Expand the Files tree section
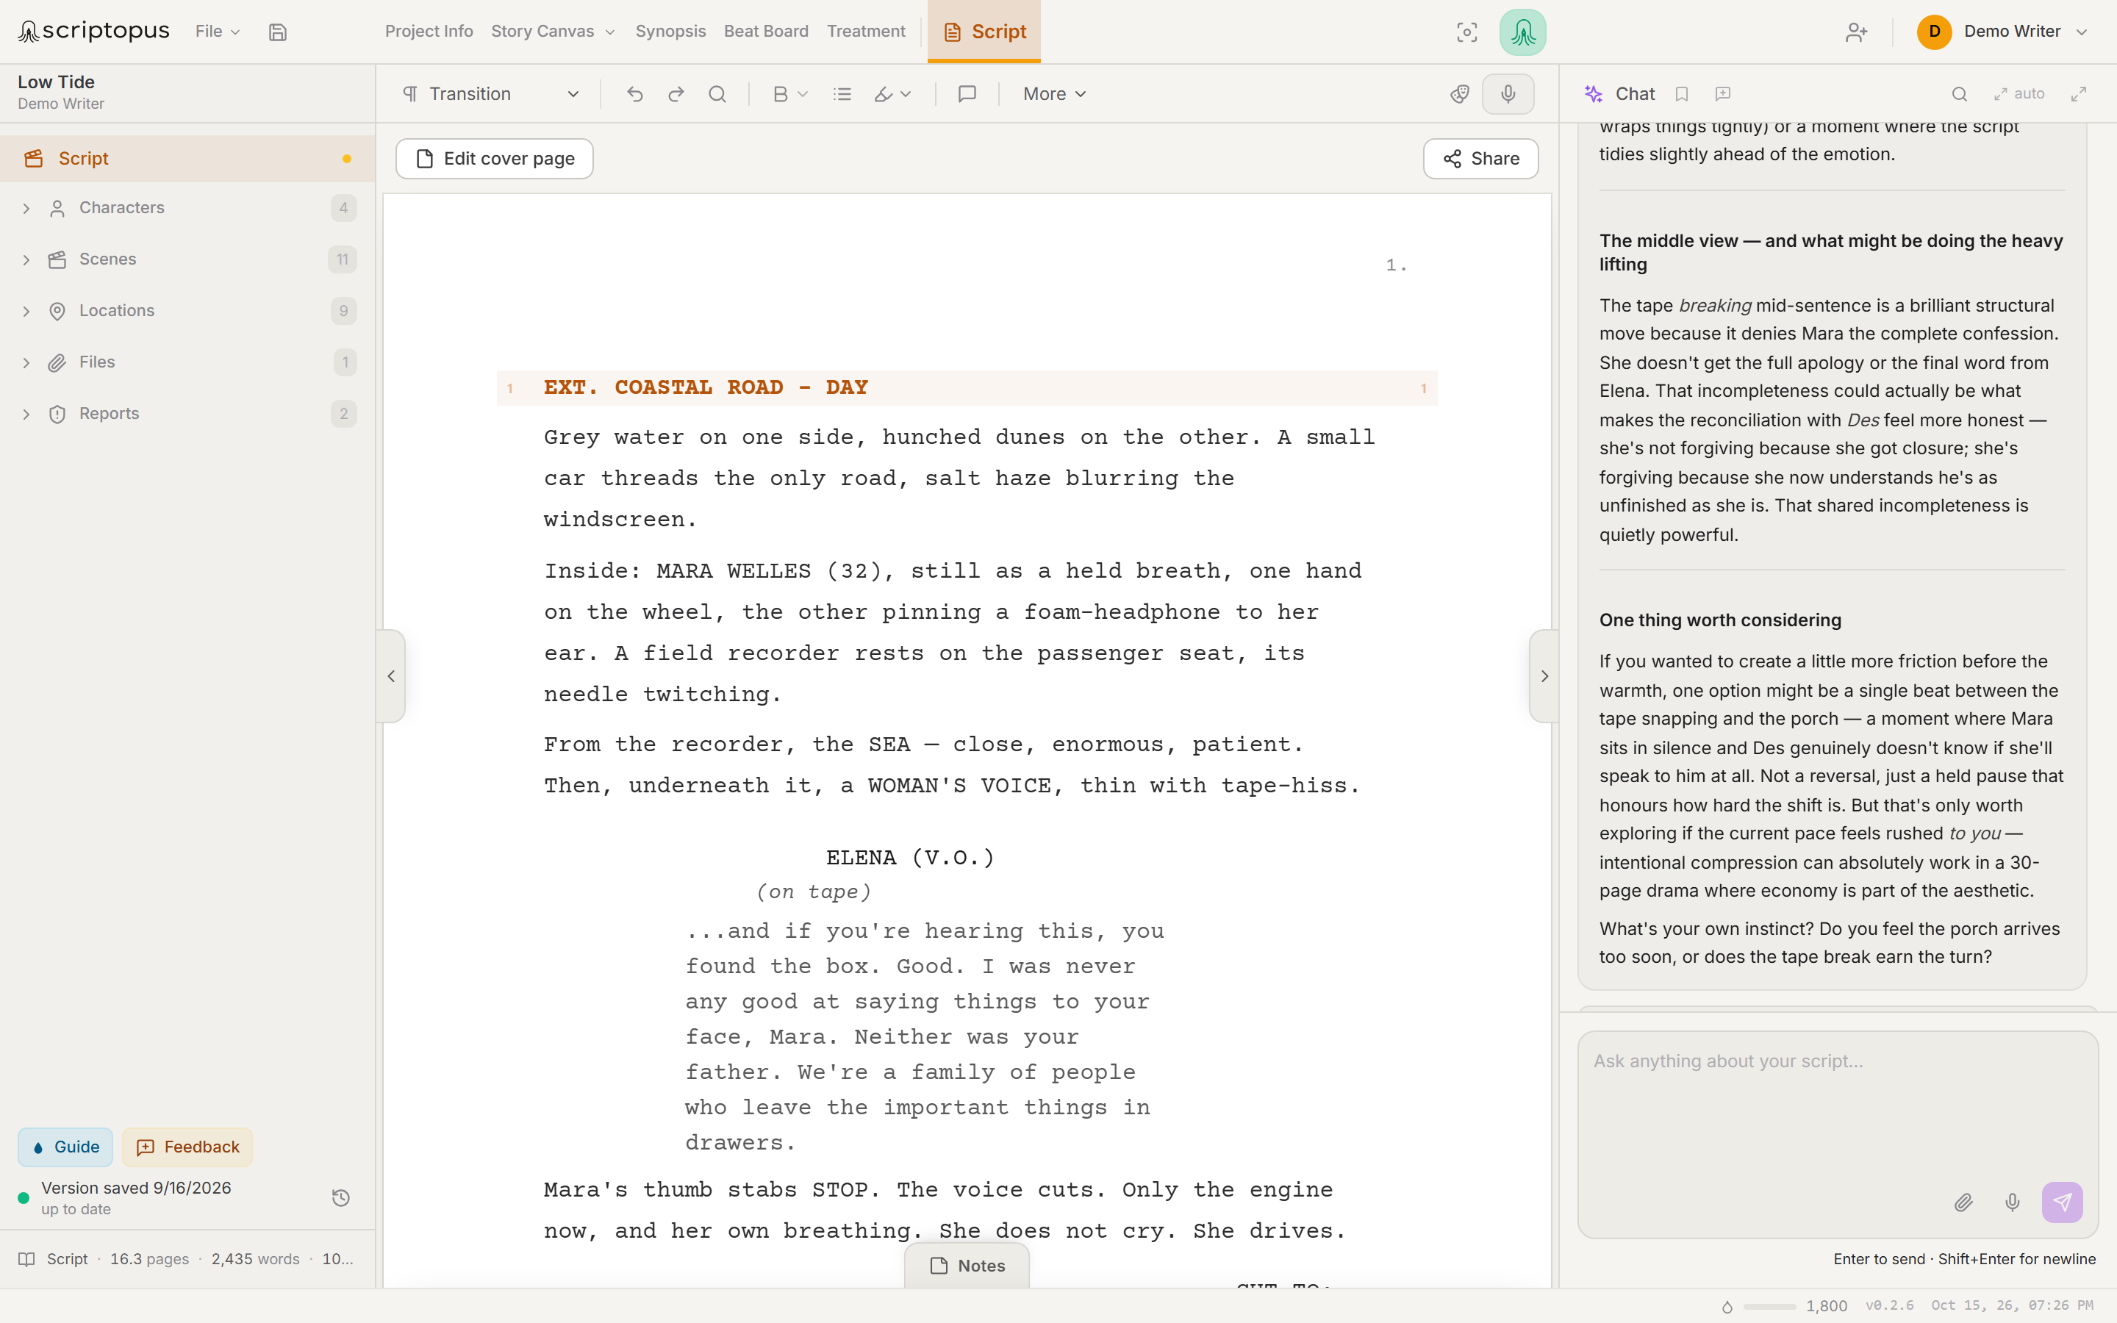Viewport: 2117px width, 1323px height. point(26,362)
